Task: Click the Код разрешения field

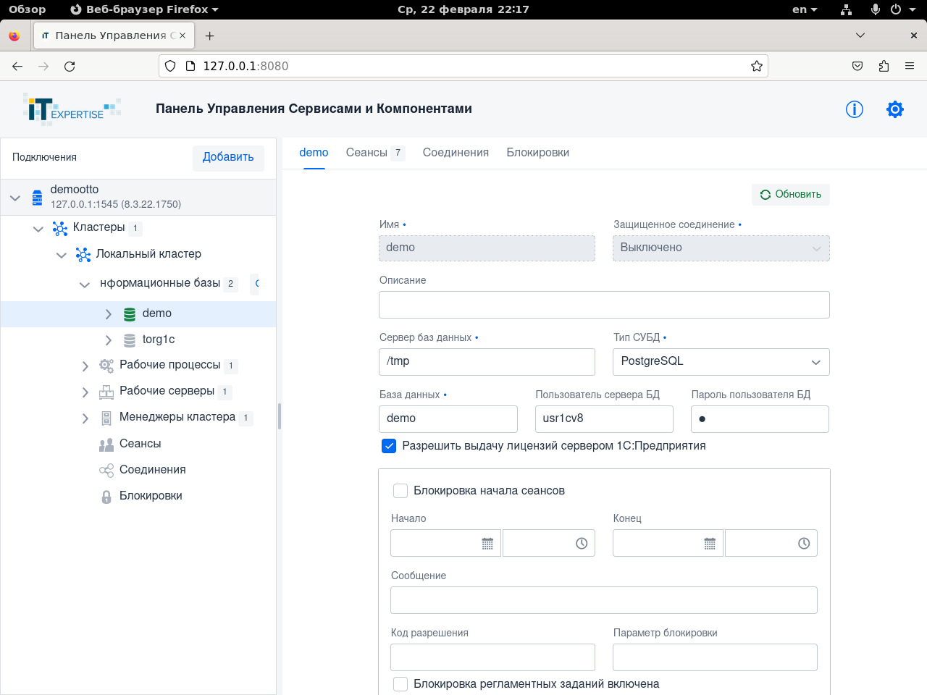Action: (x=492, y=657)
